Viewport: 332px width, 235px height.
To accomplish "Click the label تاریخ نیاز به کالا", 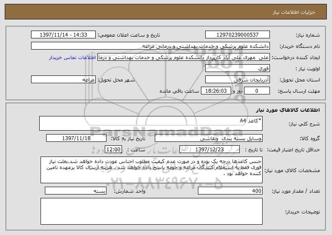I will 128,138.
